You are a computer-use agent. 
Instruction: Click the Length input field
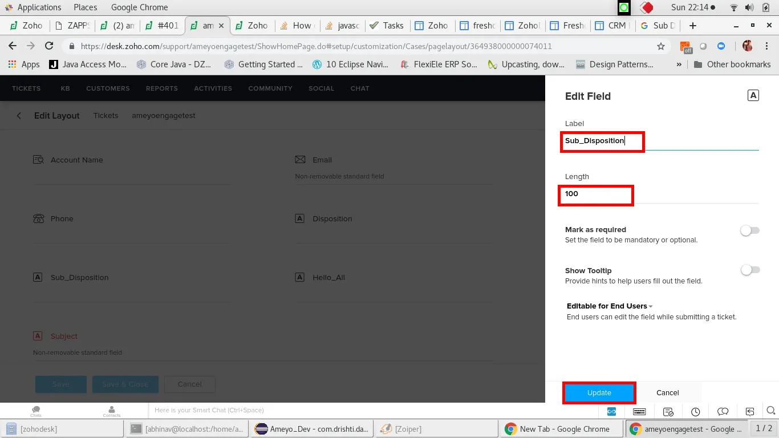[662, 194]
